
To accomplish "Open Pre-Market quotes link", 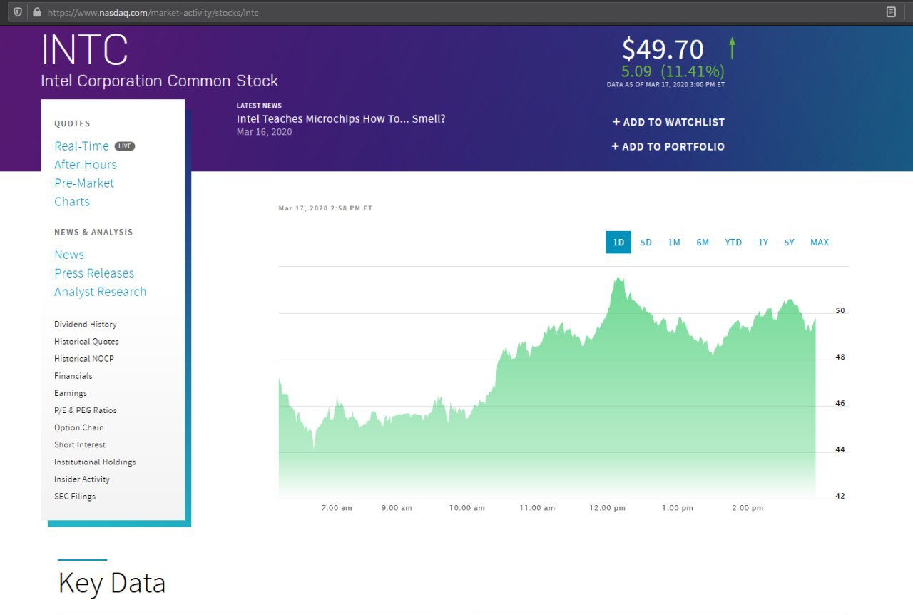I will coord(84,183).
